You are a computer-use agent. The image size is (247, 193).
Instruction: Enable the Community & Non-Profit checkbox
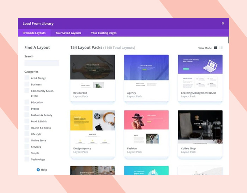[27, 91]
